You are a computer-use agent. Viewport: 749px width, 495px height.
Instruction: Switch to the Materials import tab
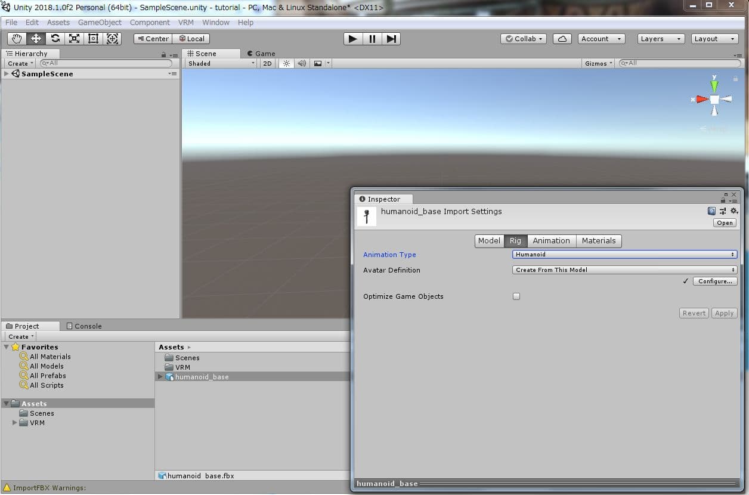599,241
